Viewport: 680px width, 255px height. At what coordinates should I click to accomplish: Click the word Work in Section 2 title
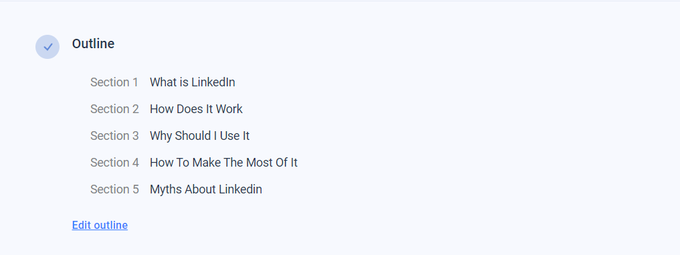coord(229,109)
